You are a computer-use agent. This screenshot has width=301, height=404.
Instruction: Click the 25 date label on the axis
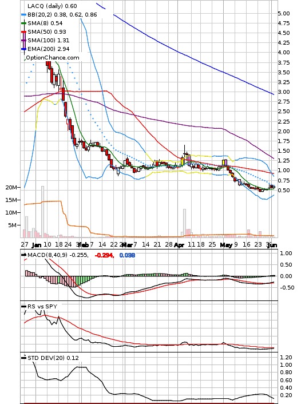click(212, 244)
